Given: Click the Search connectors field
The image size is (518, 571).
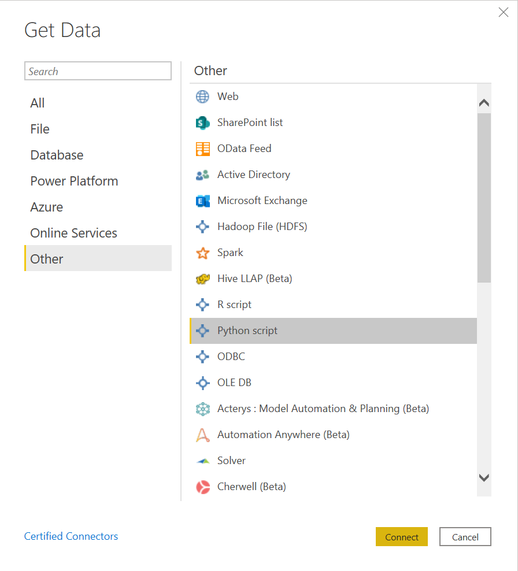Looking at the screenshot, I should point(98,71).
